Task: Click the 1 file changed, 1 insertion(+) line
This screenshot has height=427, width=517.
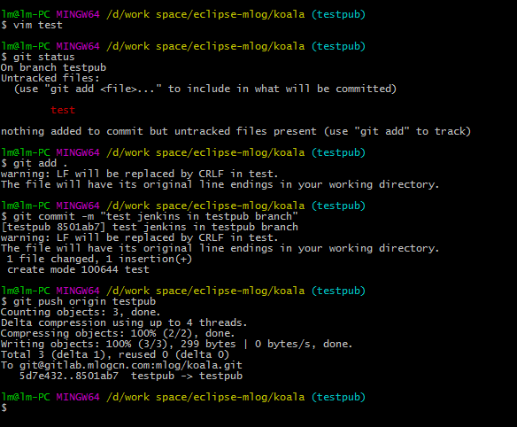Action: [99, 259]
